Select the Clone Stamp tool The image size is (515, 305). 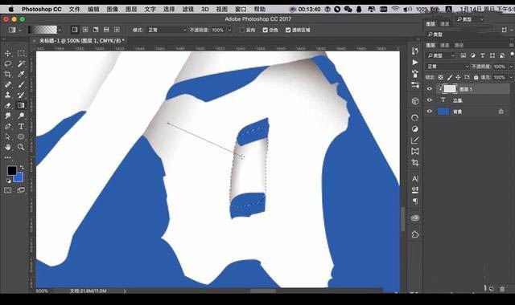click(x=8, y=95)
